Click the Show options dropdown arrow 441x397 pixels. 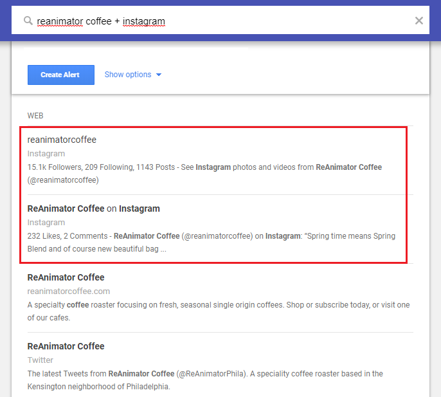(x=159, y=75)
